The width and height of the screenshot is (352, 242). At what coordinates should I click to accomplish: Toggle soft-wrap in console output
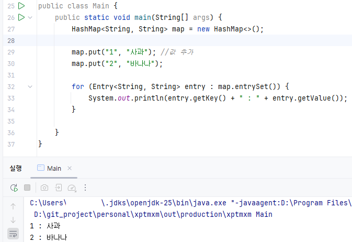pyautogui.click(x=13, y=234)
